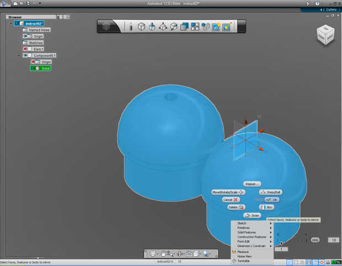Click the visual style box icon
Screen dimensions: 342x266
tap(196, 253)
